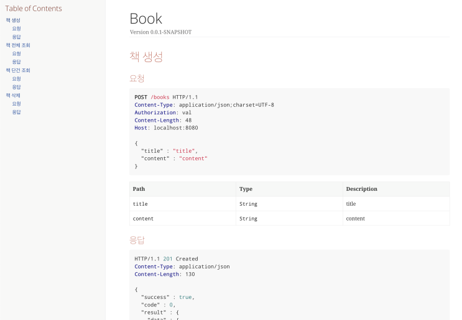Screen dimensions: 462x320
Task: Go to 응답 under 책 삭제
Action: [x=17, y=112]
